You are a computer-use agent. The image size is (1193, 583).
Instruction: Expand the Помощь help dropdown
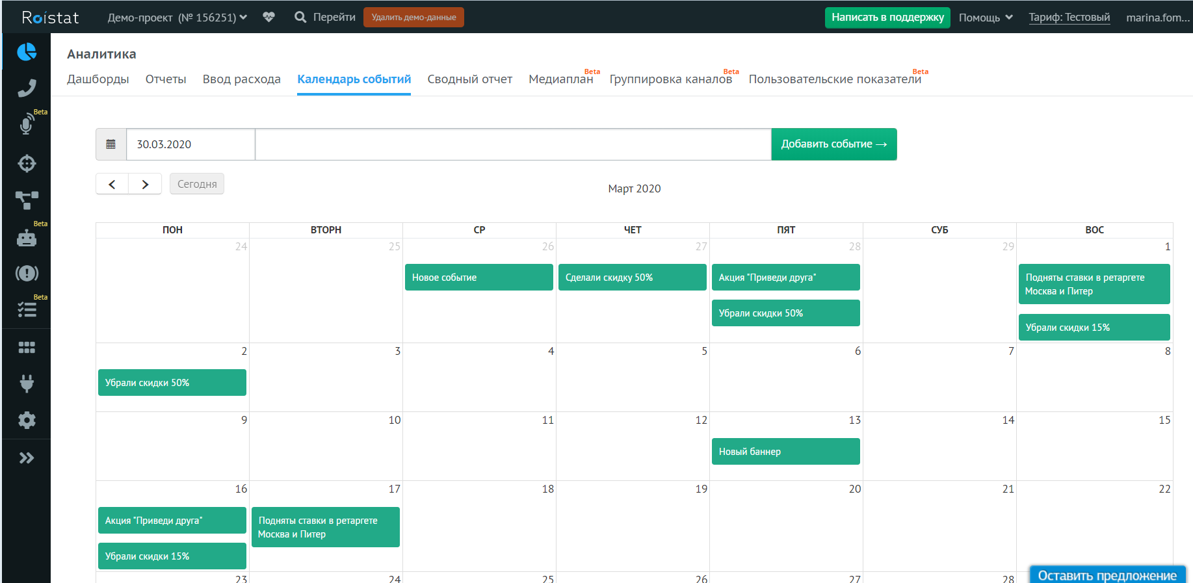click(x=985, y=18)
